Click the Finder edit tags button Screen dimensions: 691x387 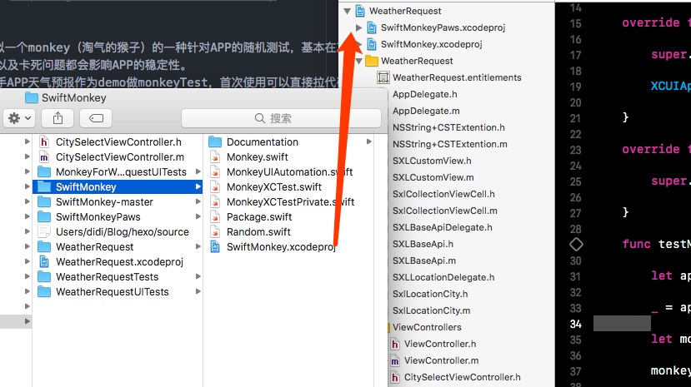coord(96,118)
